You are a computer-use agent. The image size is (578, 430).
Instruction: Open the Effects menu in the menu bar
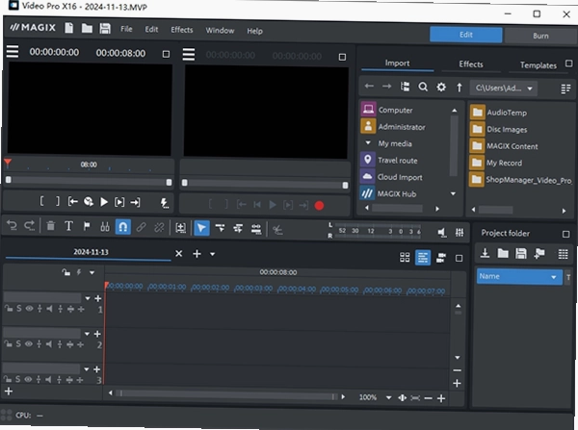pyautogui.click(x=182, y=30)
